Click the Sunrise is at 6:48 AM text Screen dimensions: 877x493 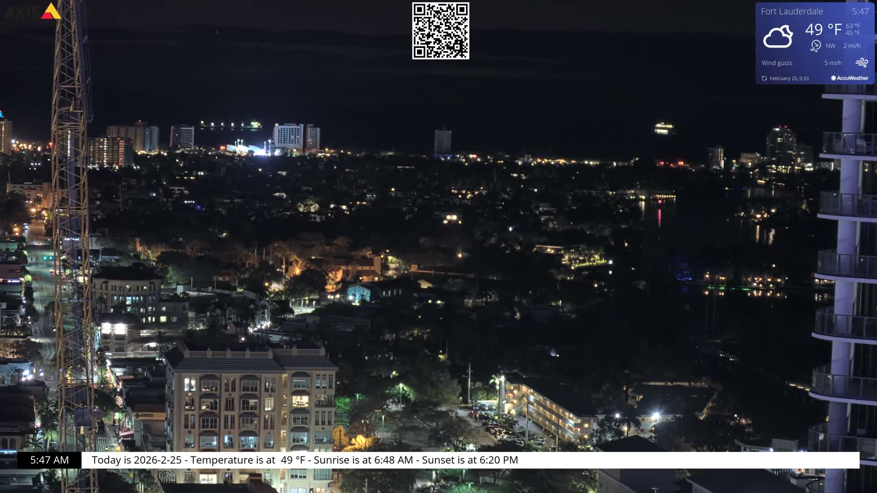click(x=363, y=460)
